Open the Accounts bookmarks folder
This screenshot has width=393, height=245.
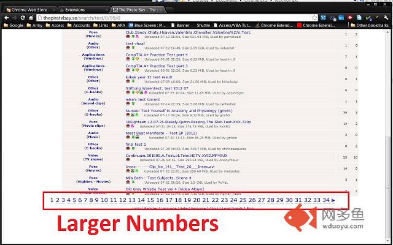pyautogui.click(x=79, y=25)
